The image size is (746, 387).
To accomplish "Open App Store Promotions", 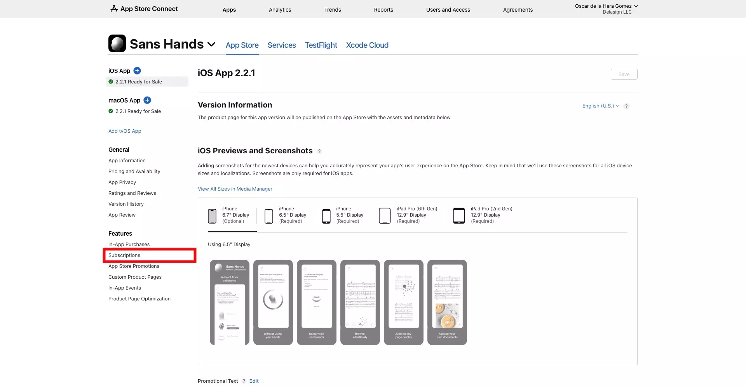I will 134,266.
